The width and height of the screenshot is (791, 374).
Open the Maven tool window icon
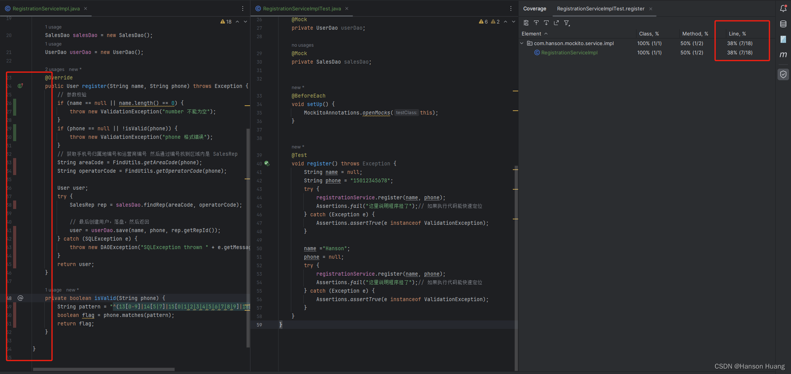click(x=783, y=55)
